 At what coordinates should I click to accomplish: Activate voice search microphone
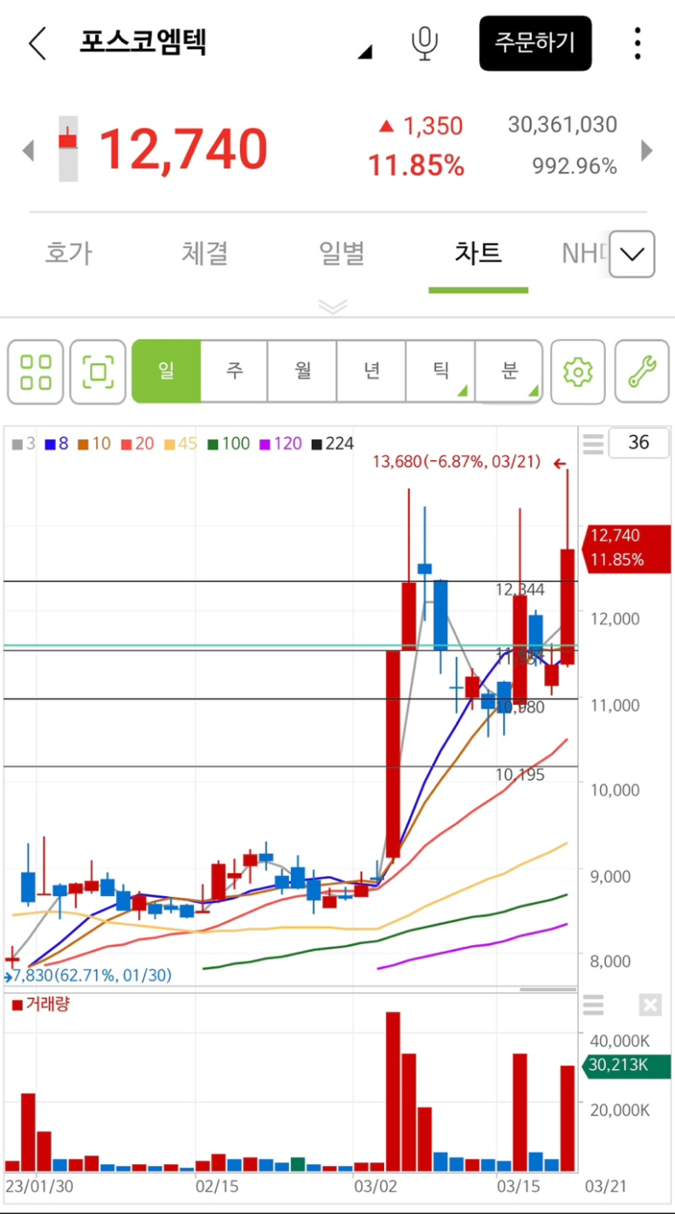pyautogui.click(x=424, y=43)
